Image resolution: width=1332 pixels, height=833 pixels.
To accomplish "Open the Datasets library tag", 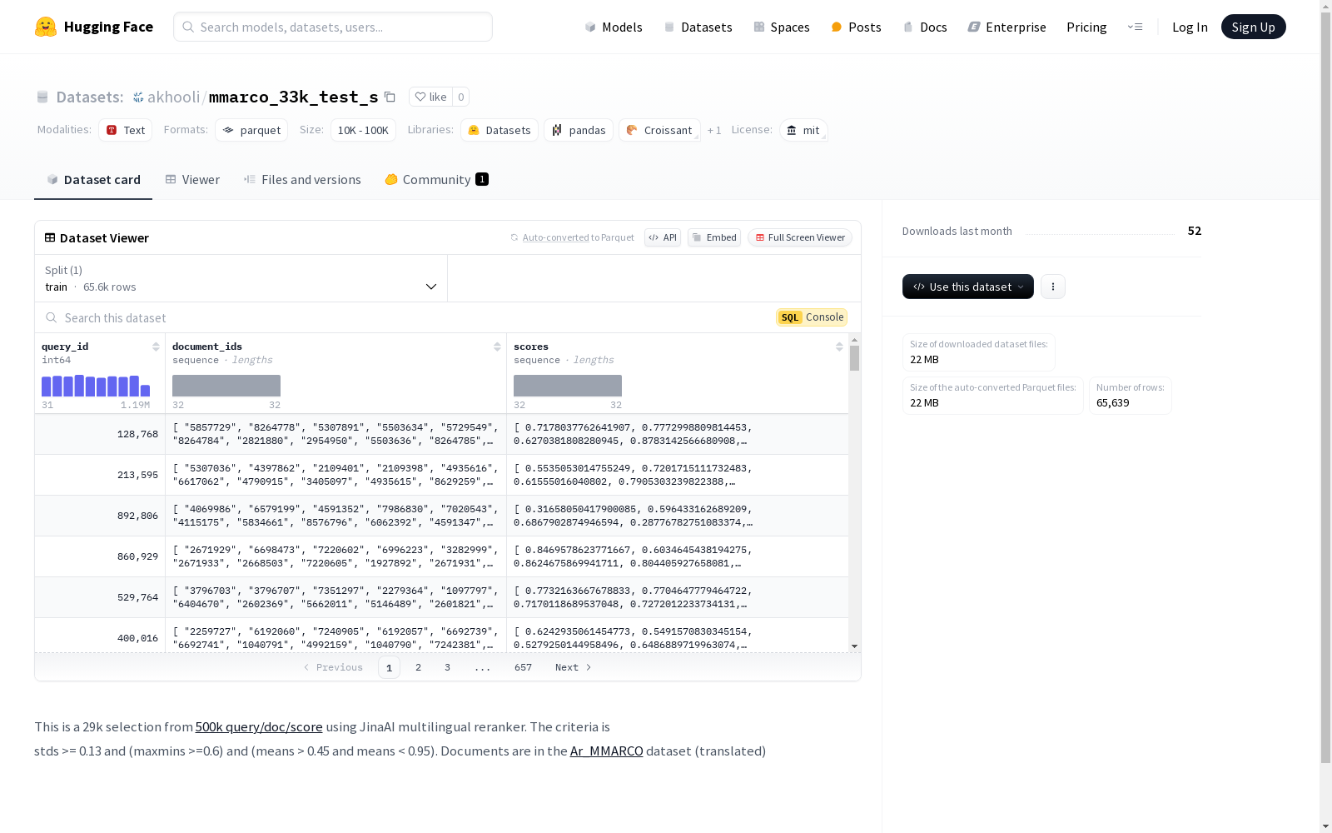I will (x=499, y=130).
